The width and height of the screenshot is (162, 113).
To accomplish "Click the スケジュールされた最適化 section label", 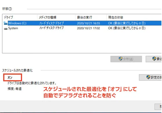I will point(17,70).
